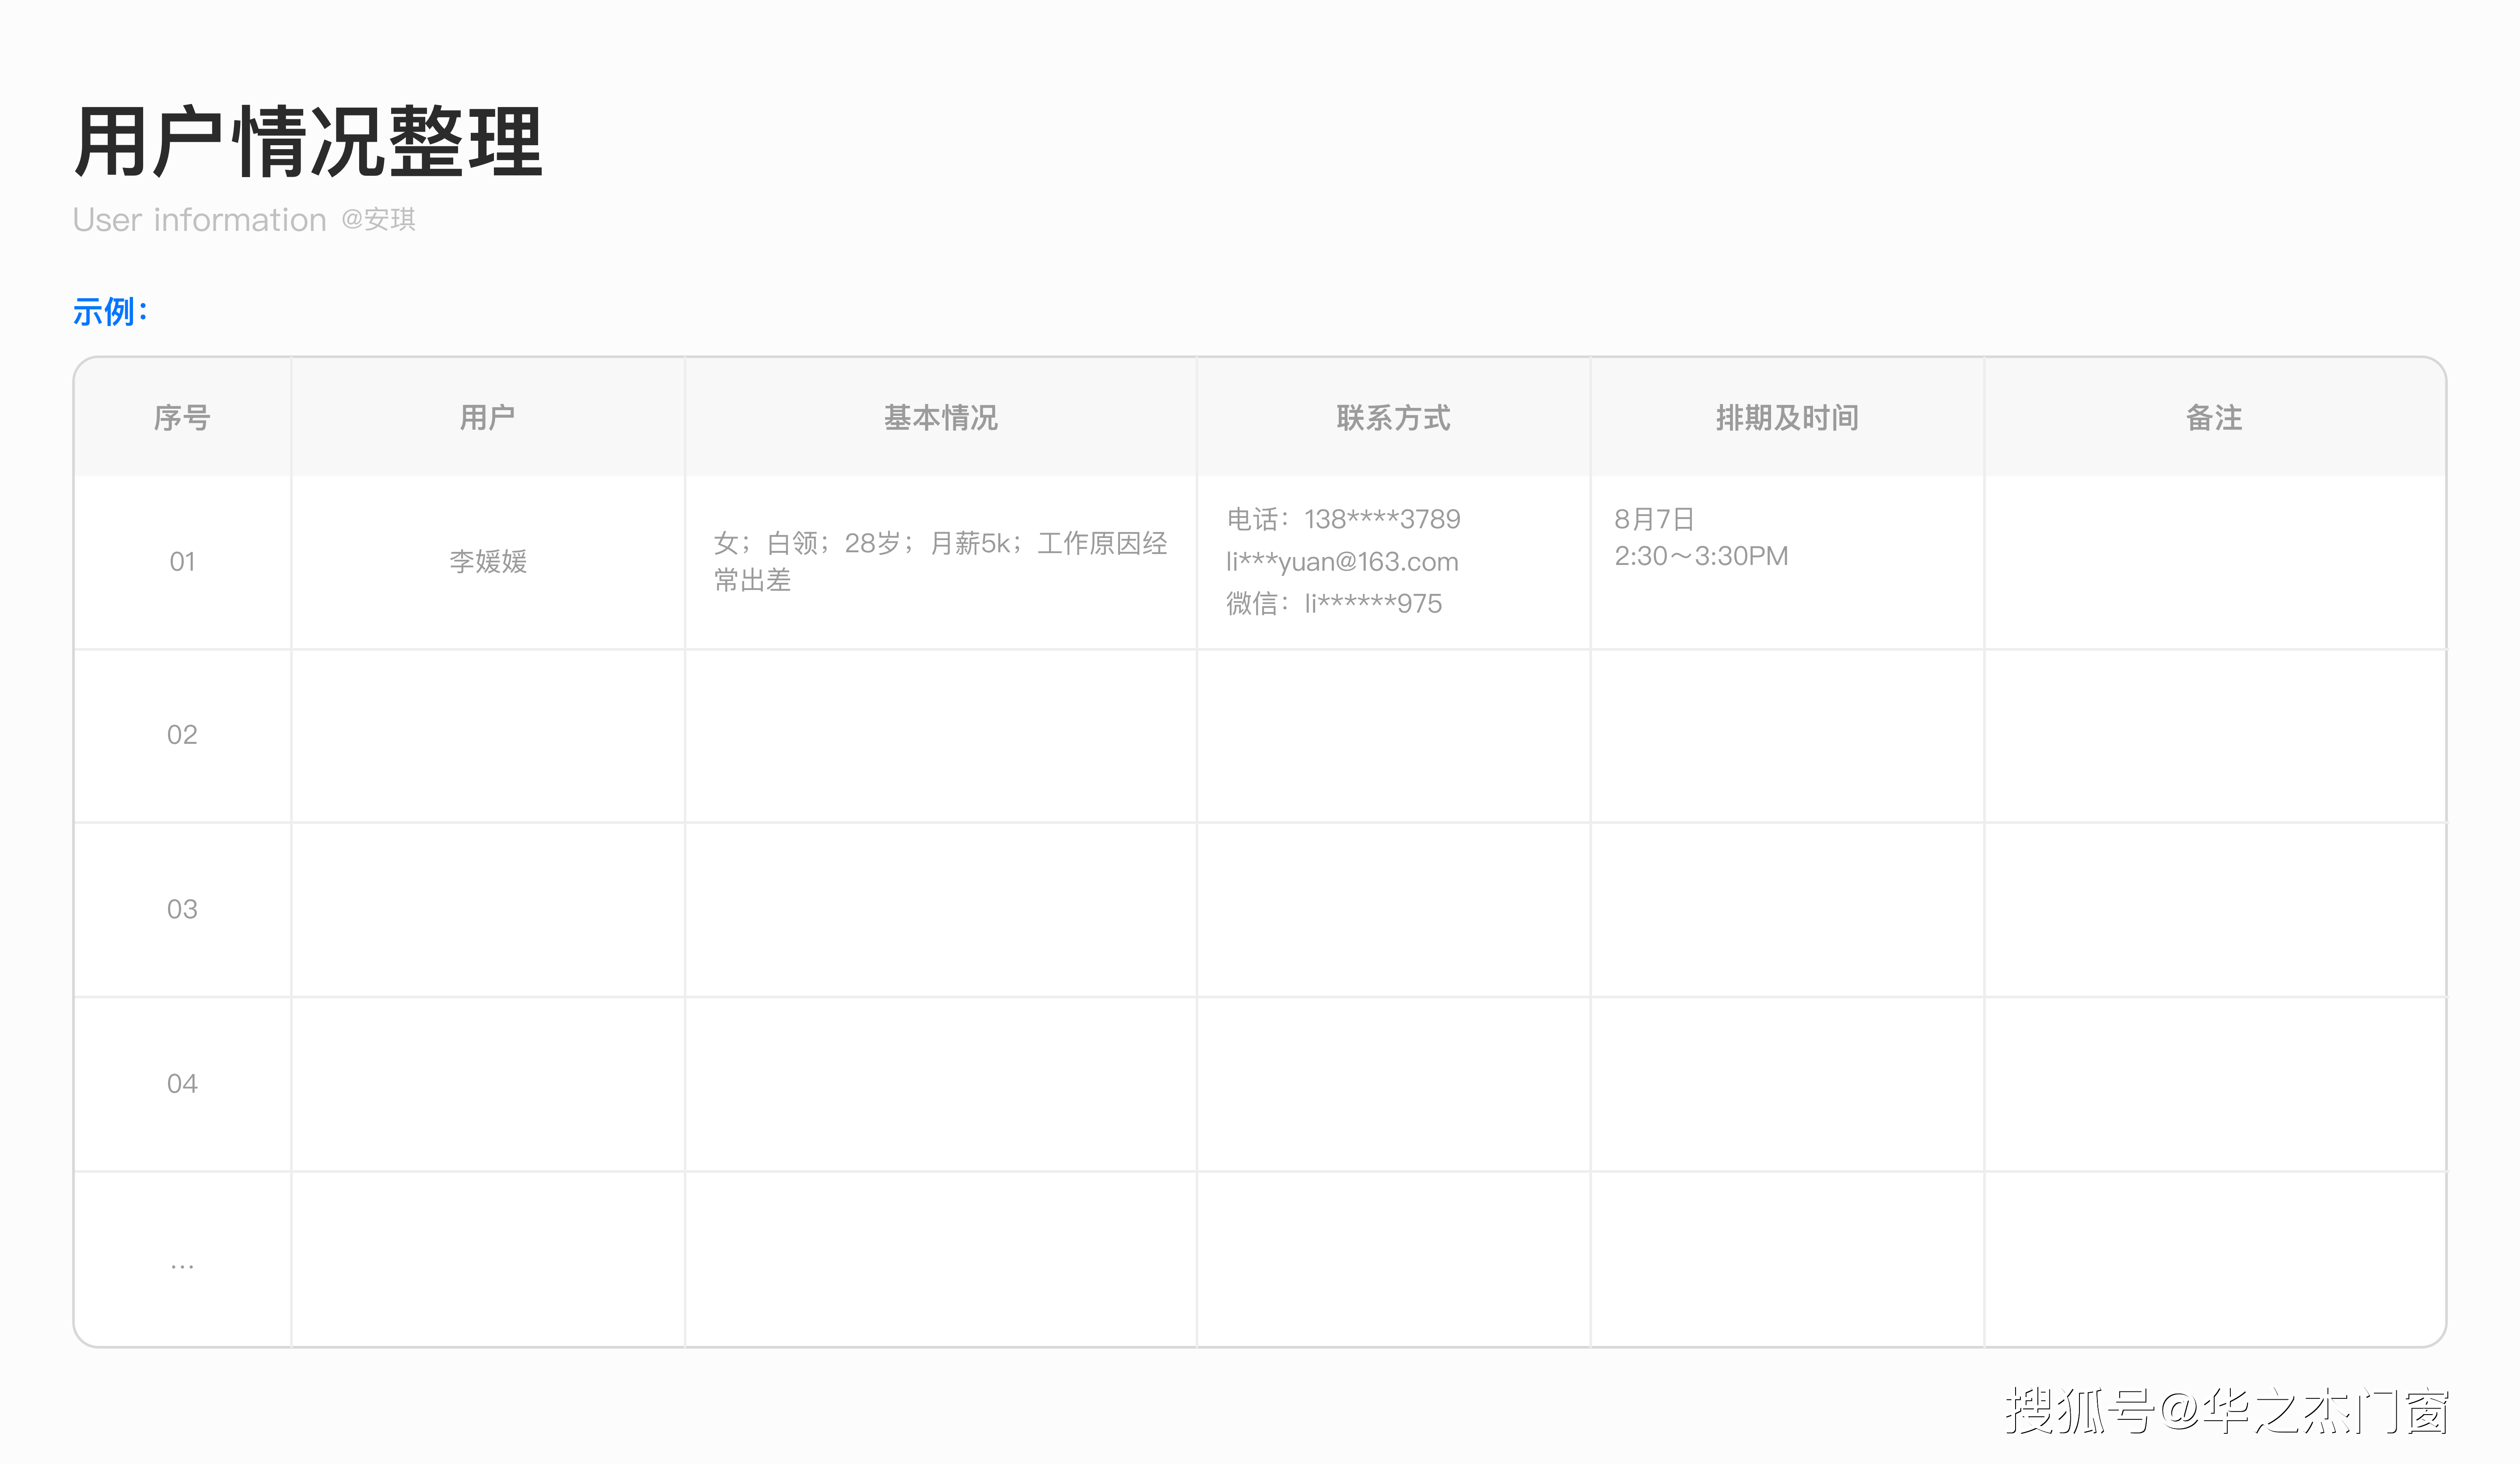Click the 序号 column header
Image resolution: width=2520 pixels, height=1464 pixels.
tap(181, 419)
